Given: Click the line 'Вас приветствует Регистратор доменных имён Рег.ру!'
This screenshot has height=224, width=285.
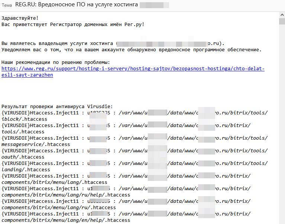Looking at the screenshot, I should tap(73, 25).
